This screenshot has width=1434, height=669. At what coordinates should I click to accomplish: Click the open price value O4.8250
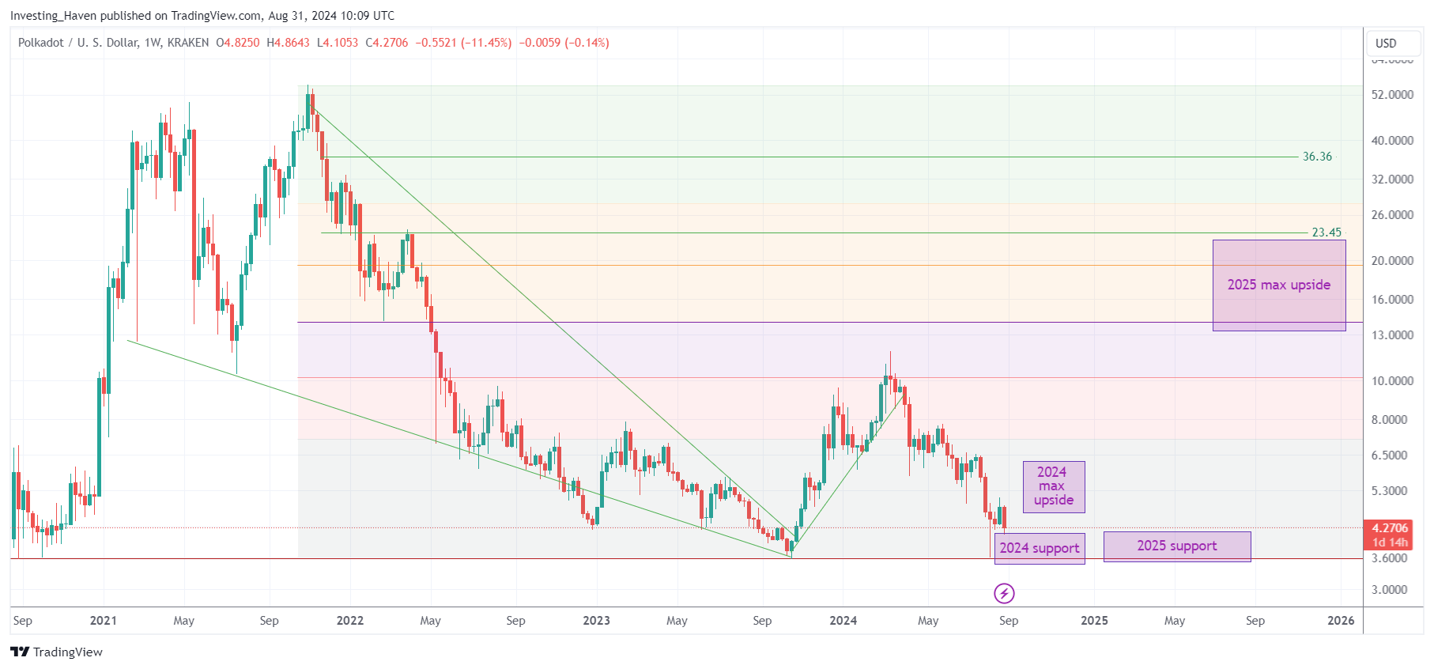(238, 43)
